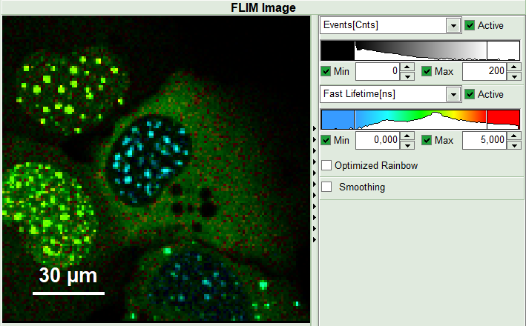Uncheck Max checkbox for Fast Lifetime
The width and height of the screenshot is (526, 326).
427,140
